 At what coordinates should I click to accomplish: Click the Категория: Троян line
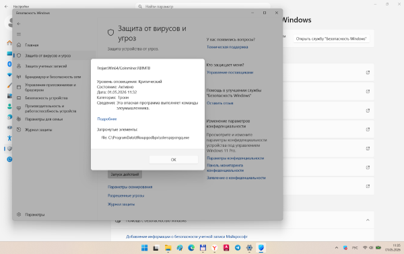(113, 98)
